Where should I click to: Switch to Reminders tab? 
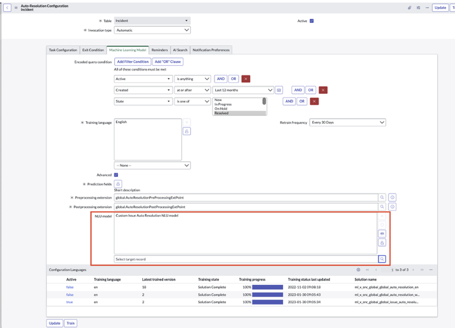pyautogui.click(x=159, y=50)
